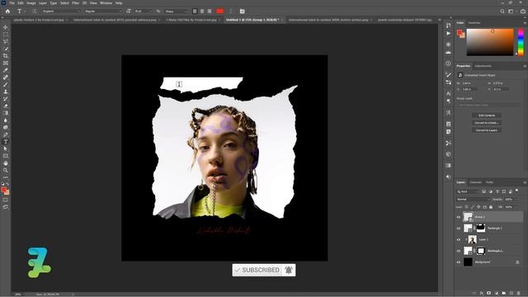Click the Convert to Layers button

click(x=487, y=130)
